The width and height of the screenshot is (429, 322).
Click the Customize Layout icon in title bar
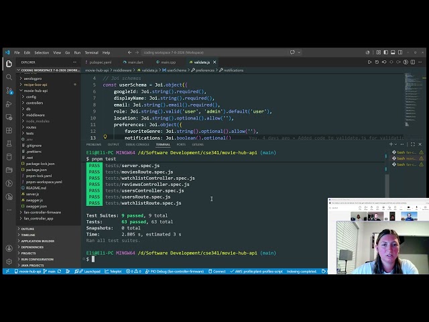tap(379, 52)
